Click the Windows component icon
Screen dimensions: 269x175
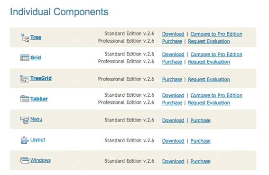(25, 161)
